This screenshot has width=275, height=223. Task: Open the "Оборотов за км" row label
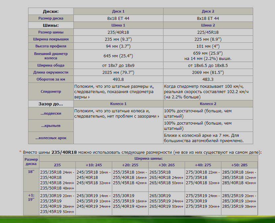51,79
